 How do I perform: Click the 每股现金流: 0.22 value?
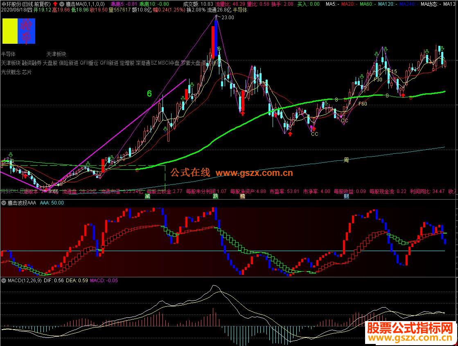[388, 191]
